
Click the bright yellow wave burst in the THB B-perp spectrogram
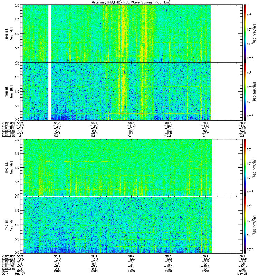tap(123, 33)
